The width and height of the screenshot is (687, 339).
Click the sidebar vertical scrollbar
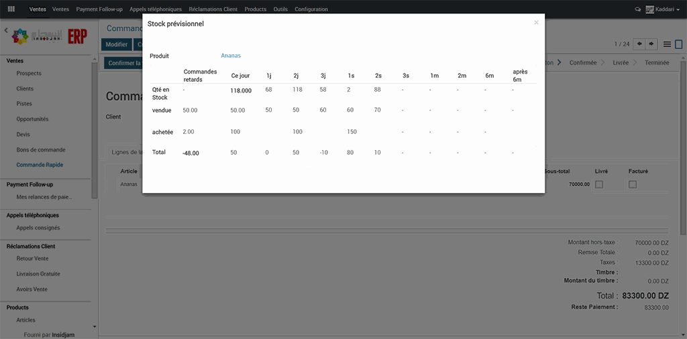pyautogui.click(x=94, y=131)
